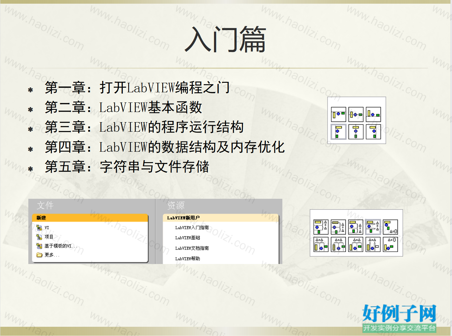Select the align right edges icon
Image resolution: width=452 pixels, height=336 pixels.
pos(373,132)
